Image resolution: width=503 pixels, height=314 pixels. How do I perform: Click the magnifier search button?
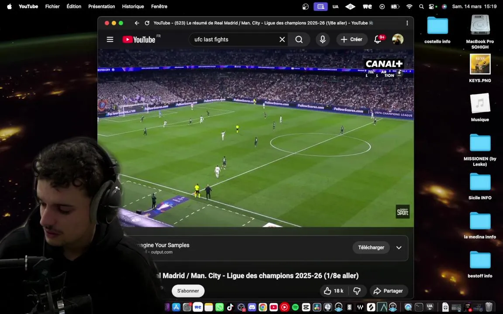(x=299, y=39)
